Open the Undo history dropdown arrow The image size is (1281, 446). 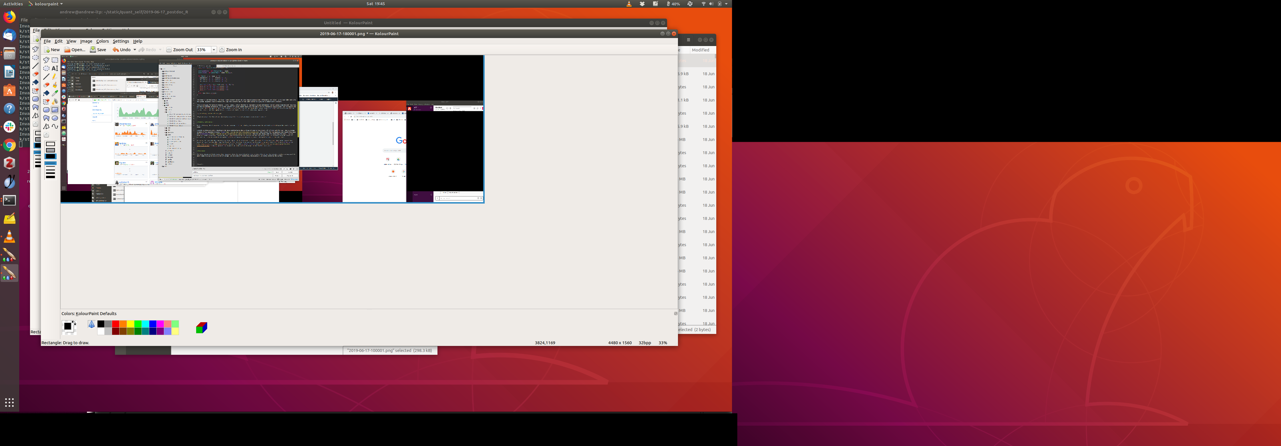click(135, 50)
